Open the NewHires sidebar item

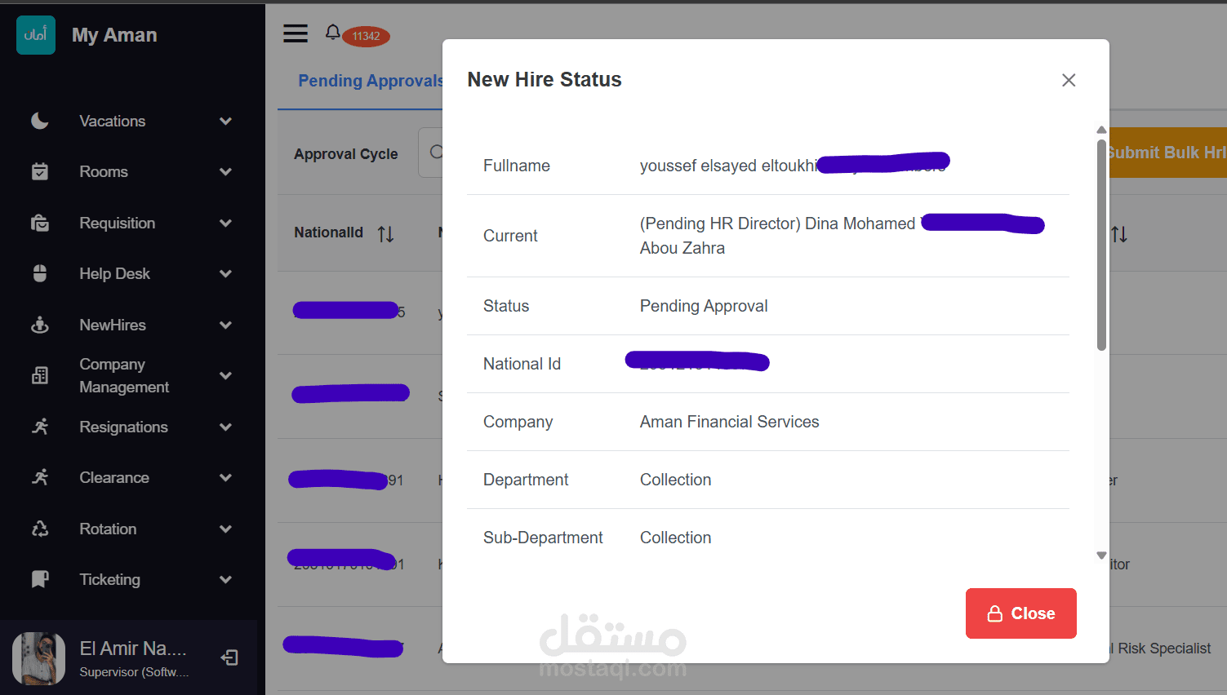click(113, 325)
